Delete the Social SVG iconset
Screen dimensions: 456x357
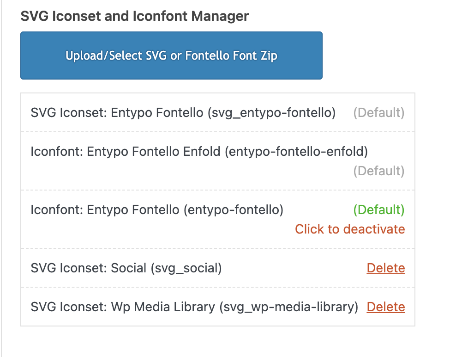pos(386,268)
